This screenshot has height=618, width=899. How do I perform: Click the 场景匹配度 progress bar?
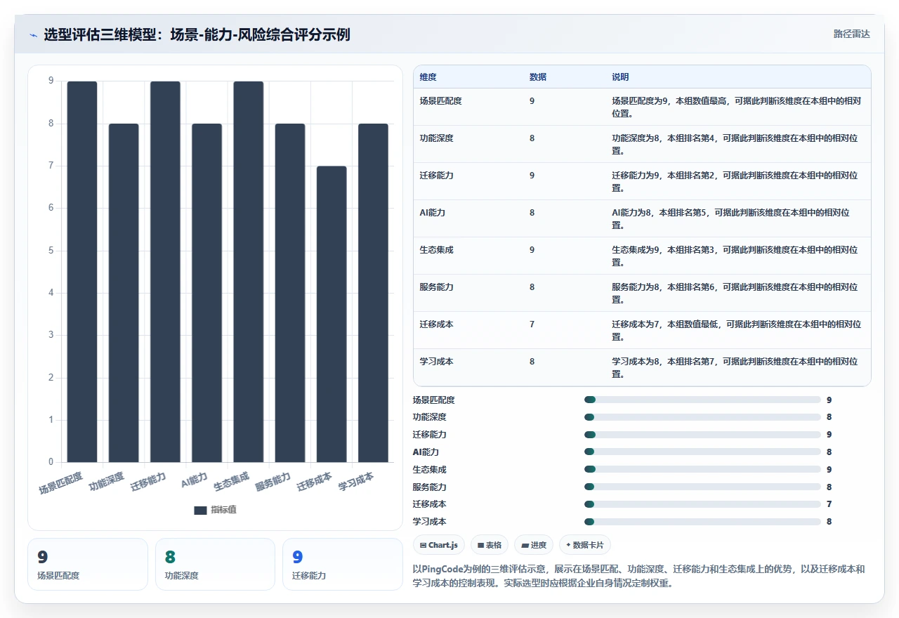point(702,400)
